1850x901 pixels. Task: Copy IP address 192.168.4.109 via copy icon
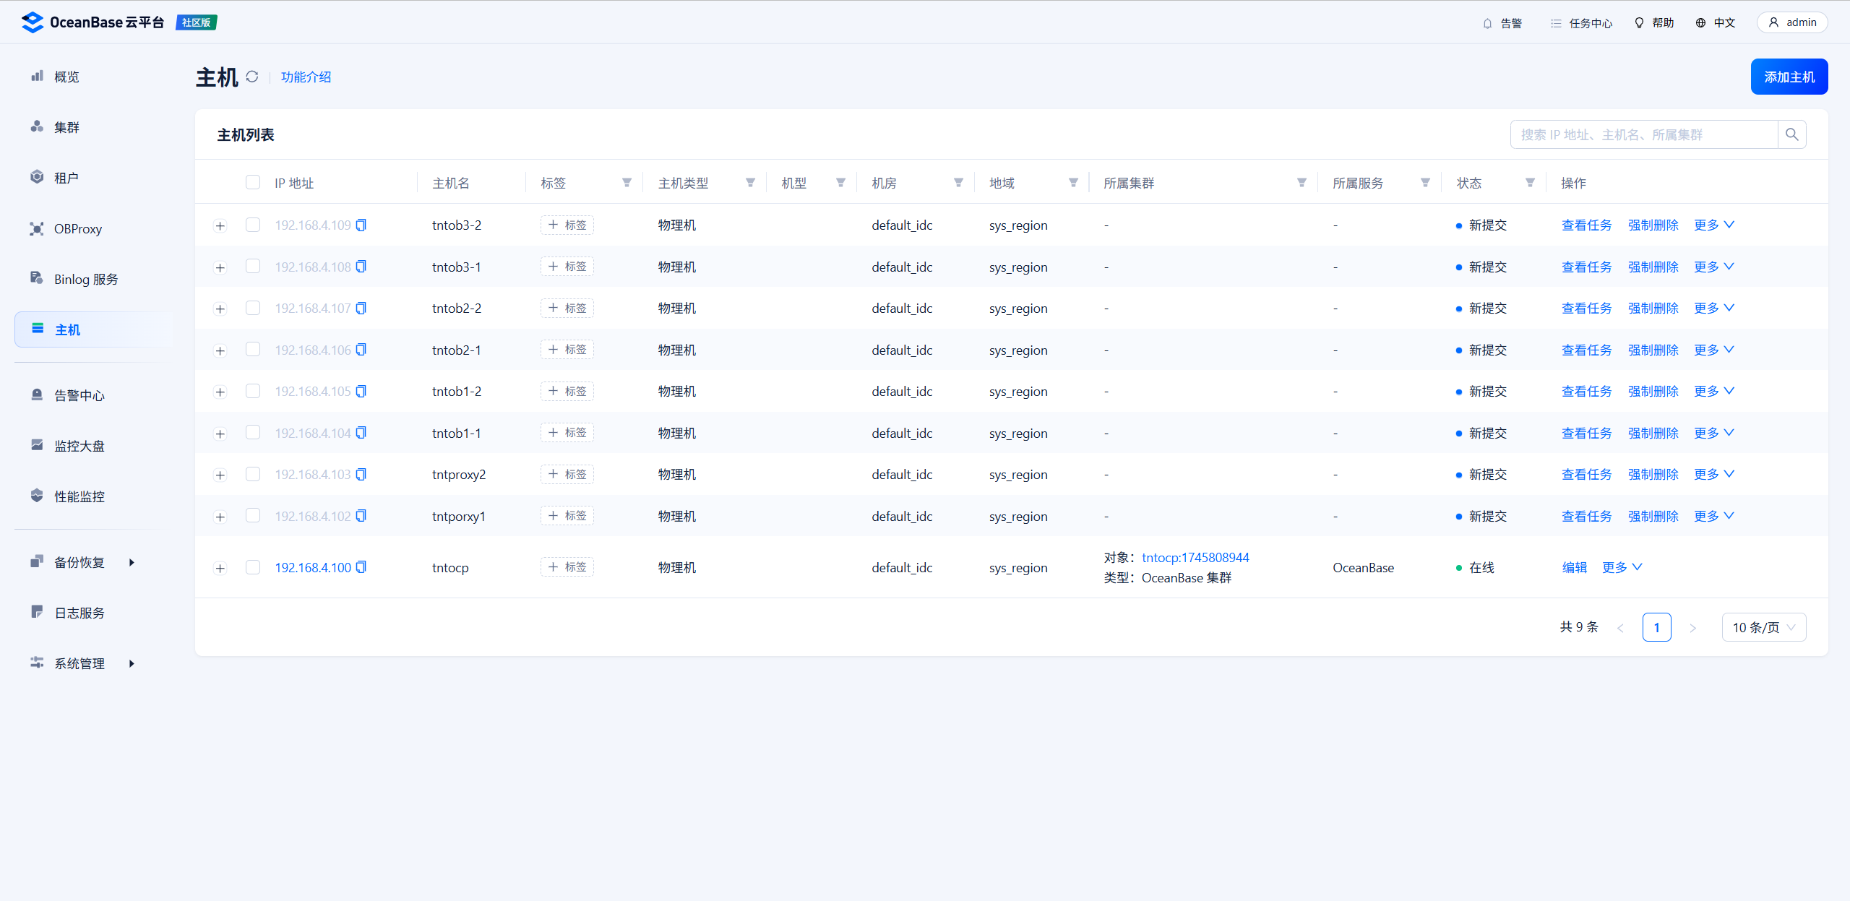(361, 225)
